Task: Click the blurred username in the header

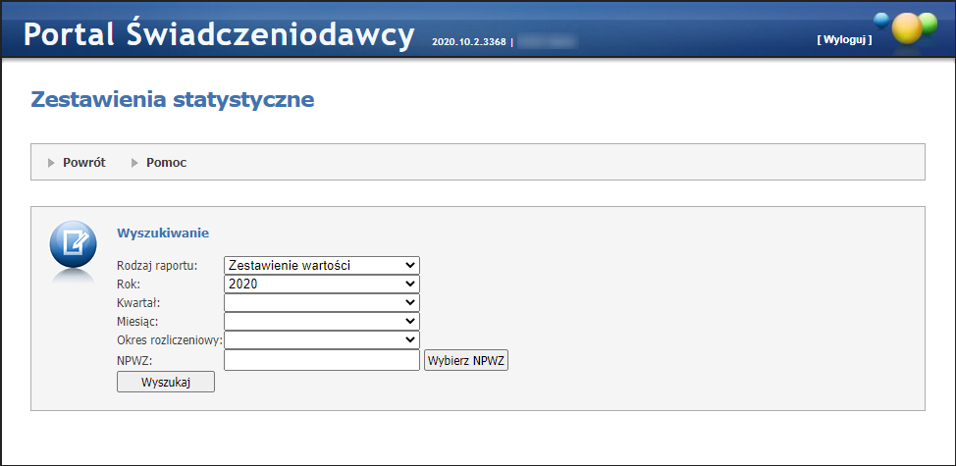Action: [x=547, y=42]
